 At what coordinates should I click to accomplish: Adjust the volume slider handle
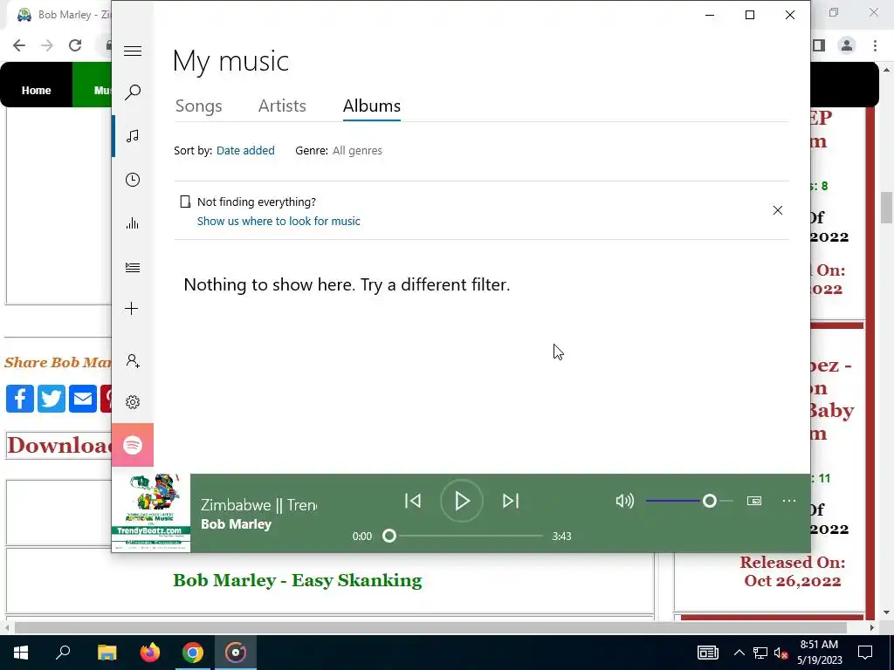pyautogui.click(x=709, y=501)
